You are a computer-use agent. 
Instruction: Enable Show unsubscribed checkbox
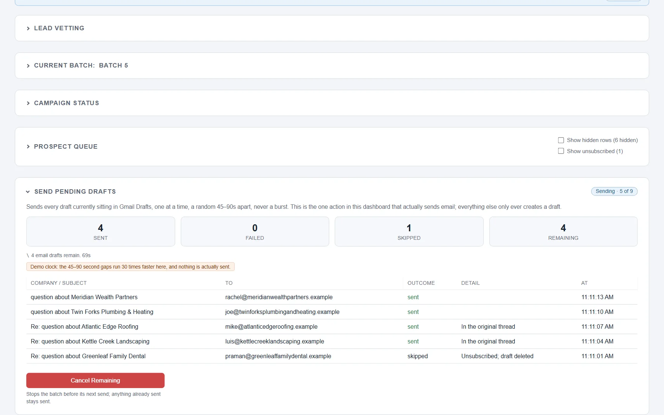[561, 151]
